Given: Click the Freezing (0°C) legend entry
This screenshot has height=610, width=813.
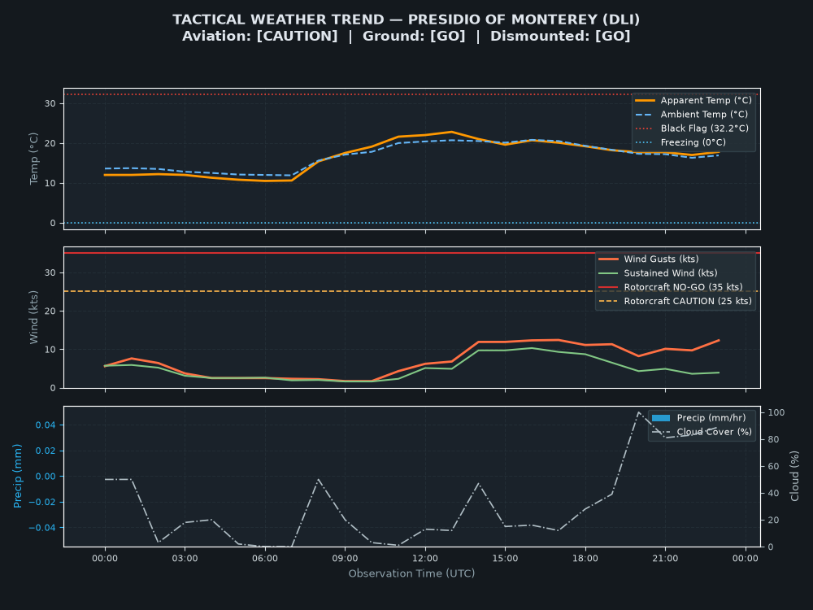Looking at the screenshot, I should pyautogui.click(x=680, y=142).
